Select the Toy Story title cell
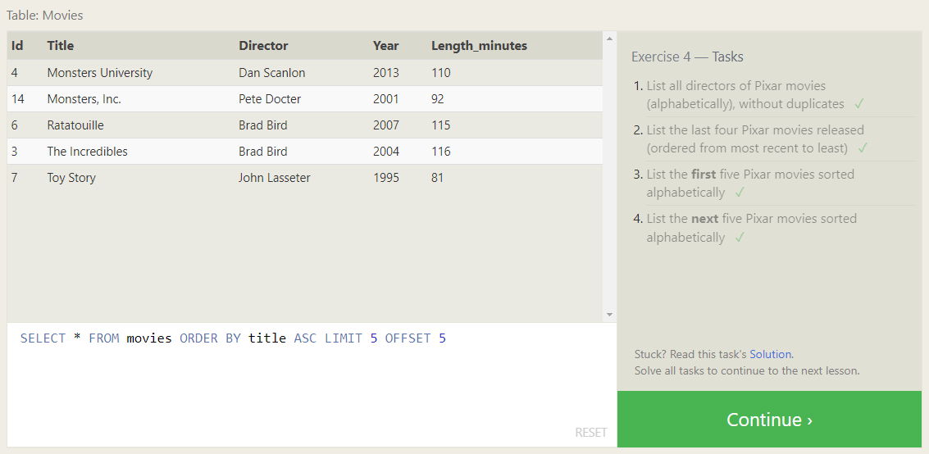 coord(71,178)
